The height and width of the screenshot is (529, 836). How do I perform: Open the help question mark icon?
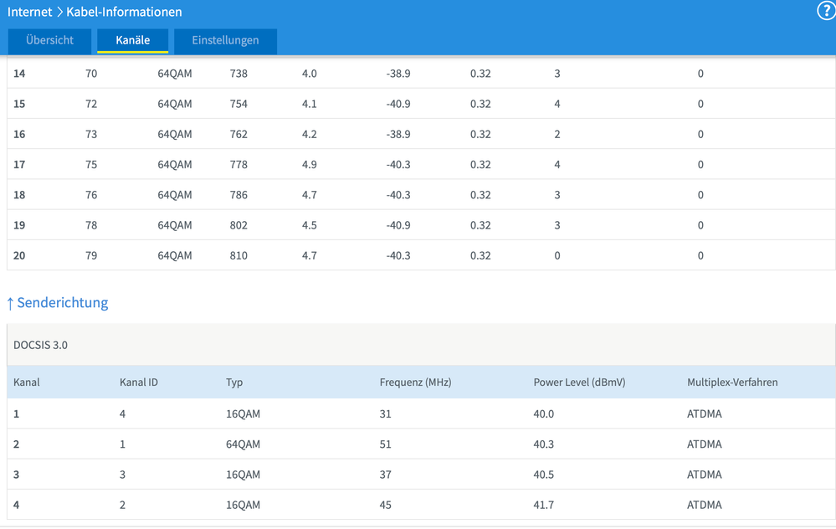pyautogui.click(x=826, y=11)
